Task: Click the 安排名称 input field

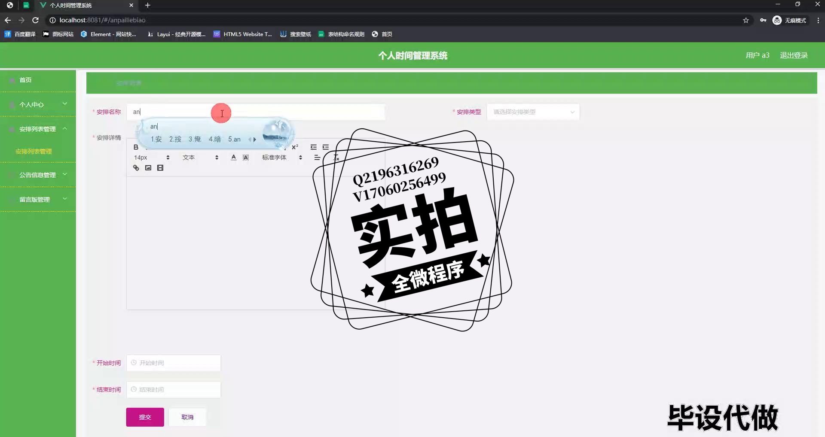Action: [256, 112]
